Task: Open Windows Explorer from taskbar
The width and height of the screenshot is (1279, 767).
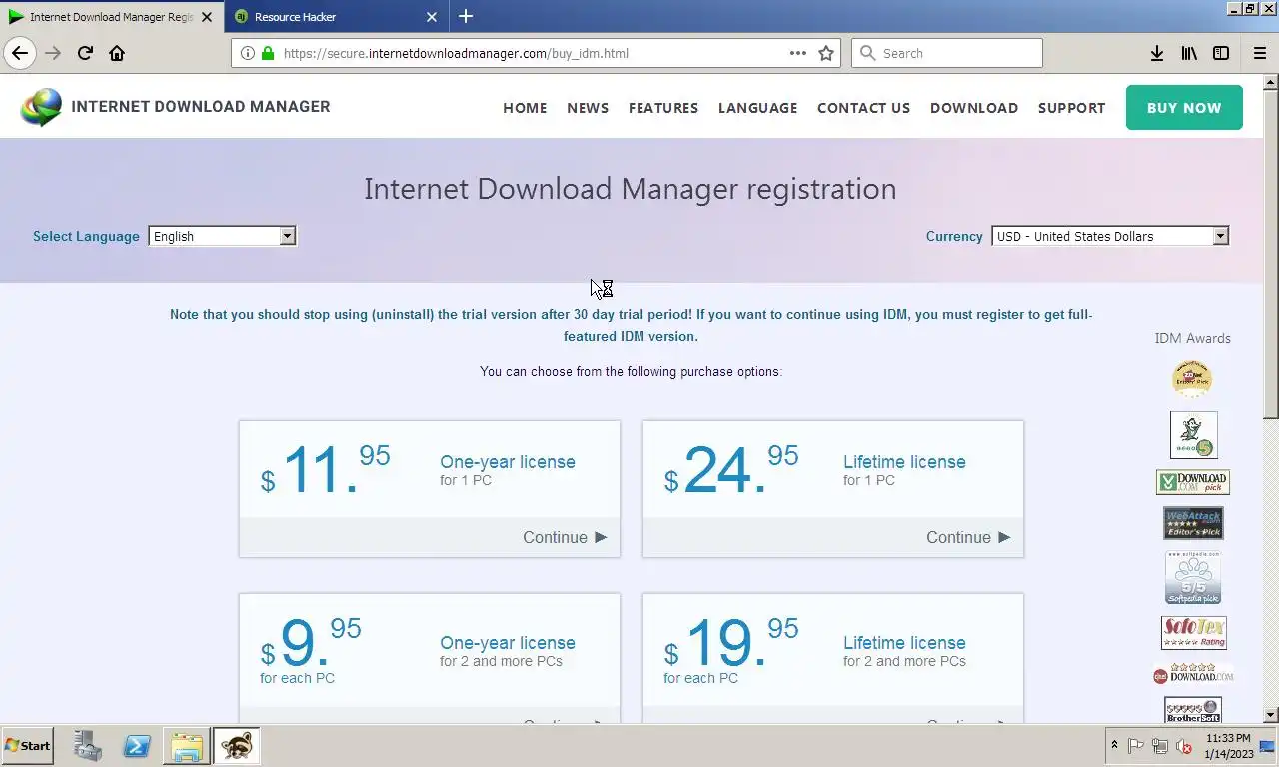Action: pyautogui.click(x=186, y=746)
